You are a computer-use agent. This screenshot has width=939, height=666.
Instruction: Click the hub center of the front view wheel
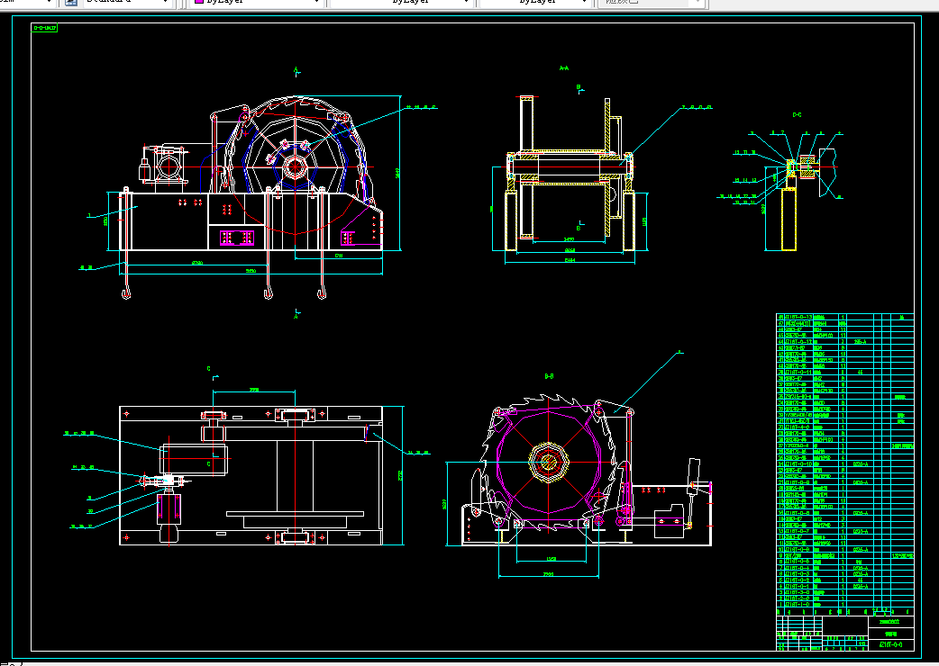click(x=295, y=167)
